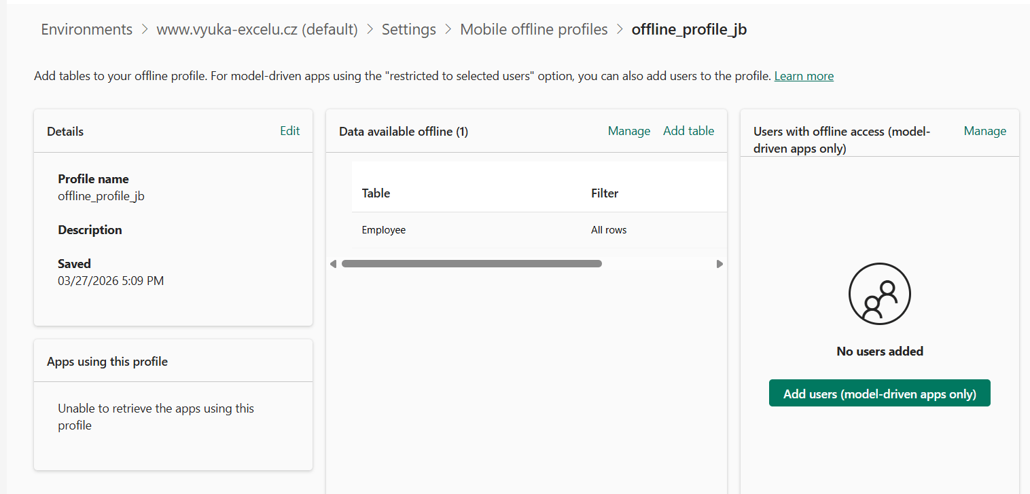Click the users icon above No users added
Image resolution: width=1030 pixels, height=494 pixels.
pos(879,294)
